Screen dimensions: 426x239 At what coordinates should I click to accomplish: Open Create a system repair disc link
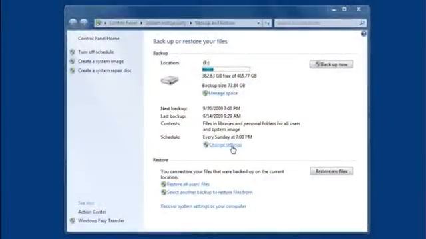(x=105, y=71)
